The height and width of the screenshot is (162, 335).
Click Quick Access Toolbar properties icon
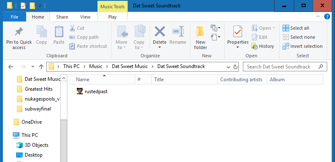coord(23,6)
